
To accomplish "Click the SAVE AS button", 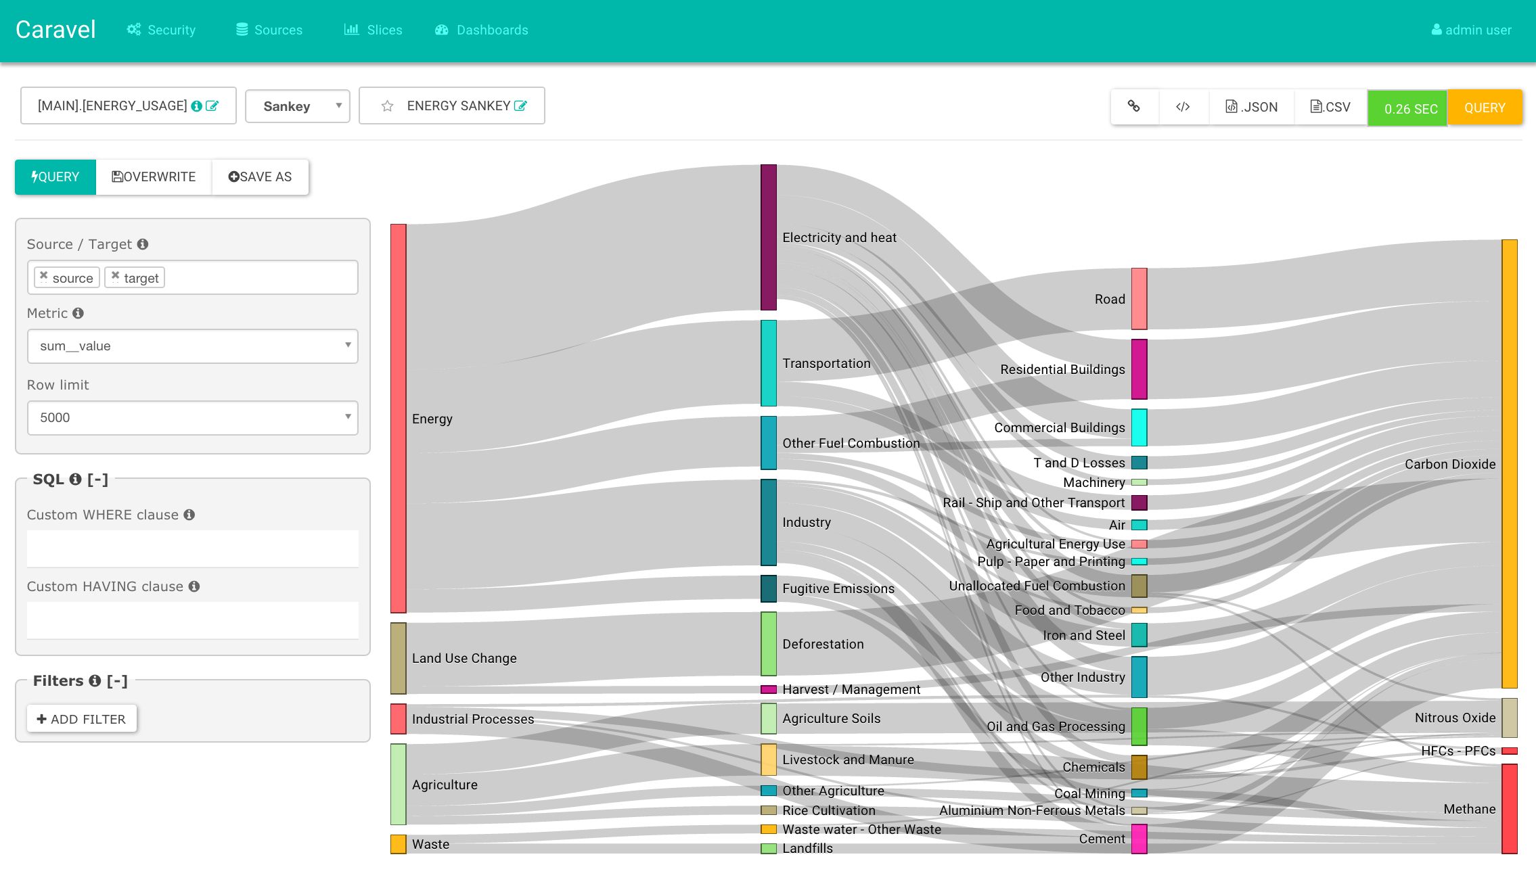I will [260, 177].
